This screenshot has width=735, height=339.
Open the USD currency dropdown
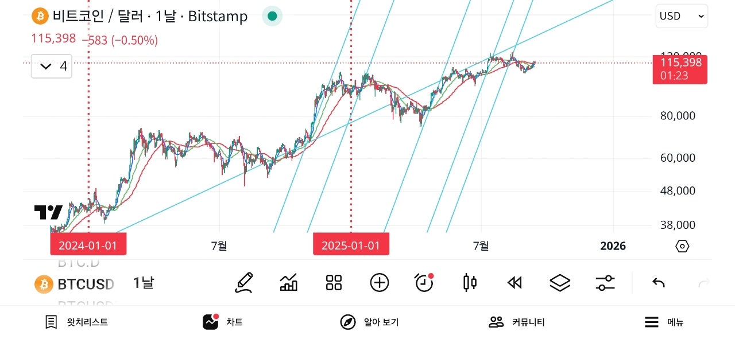click(x=682, y=16)
